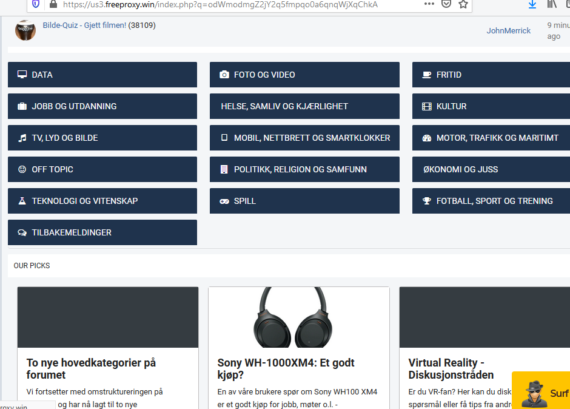This screenshot has height=409, width=570.
Task: Click the gauge icon on Motor, Trafikk
Action: click(x=426, y=138)
